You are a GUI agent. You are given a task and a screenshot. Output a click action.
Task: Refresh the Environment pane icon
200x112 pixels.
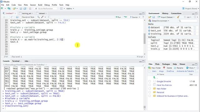[x=195, y=17]
